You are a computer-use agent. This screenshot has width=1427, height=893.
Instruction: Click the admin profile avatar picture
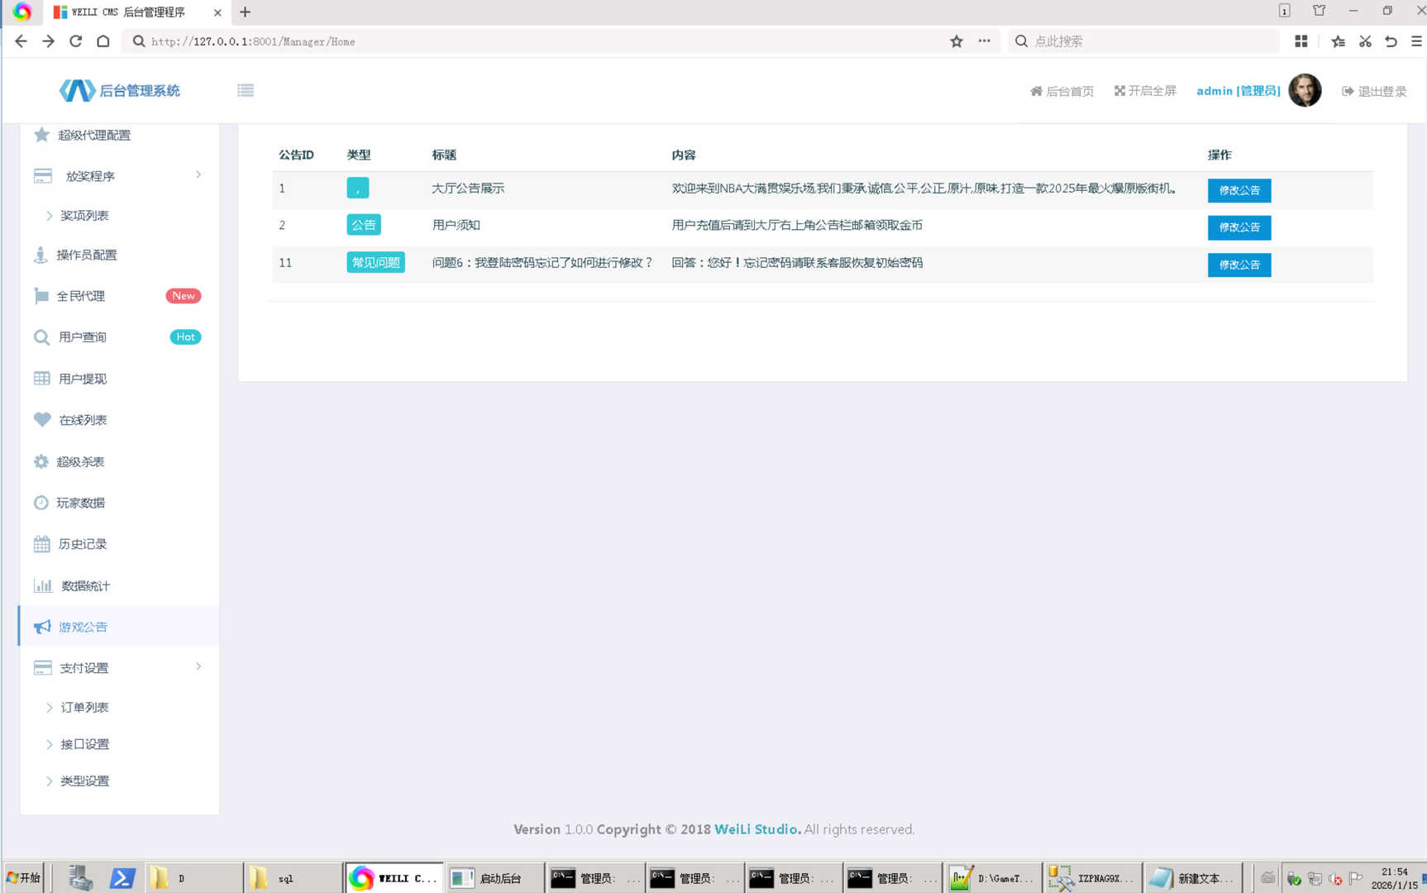(1305, 91)
